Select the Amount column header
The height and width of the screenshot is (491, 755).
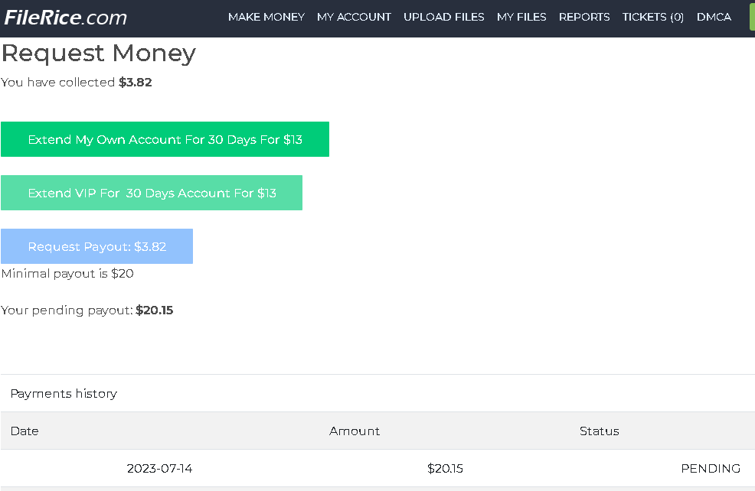click(355, 431)
